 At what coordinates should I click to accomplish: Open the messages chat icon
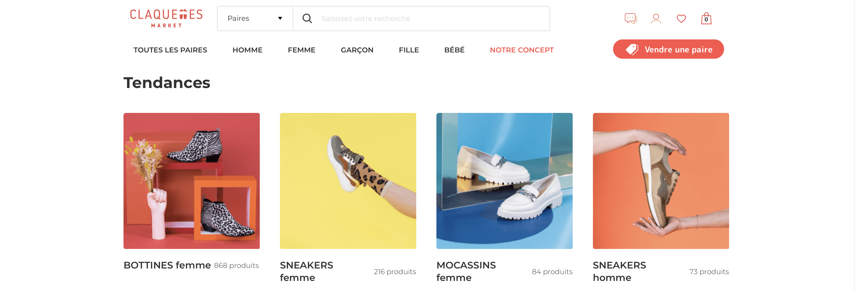click(x=631, y=19)
